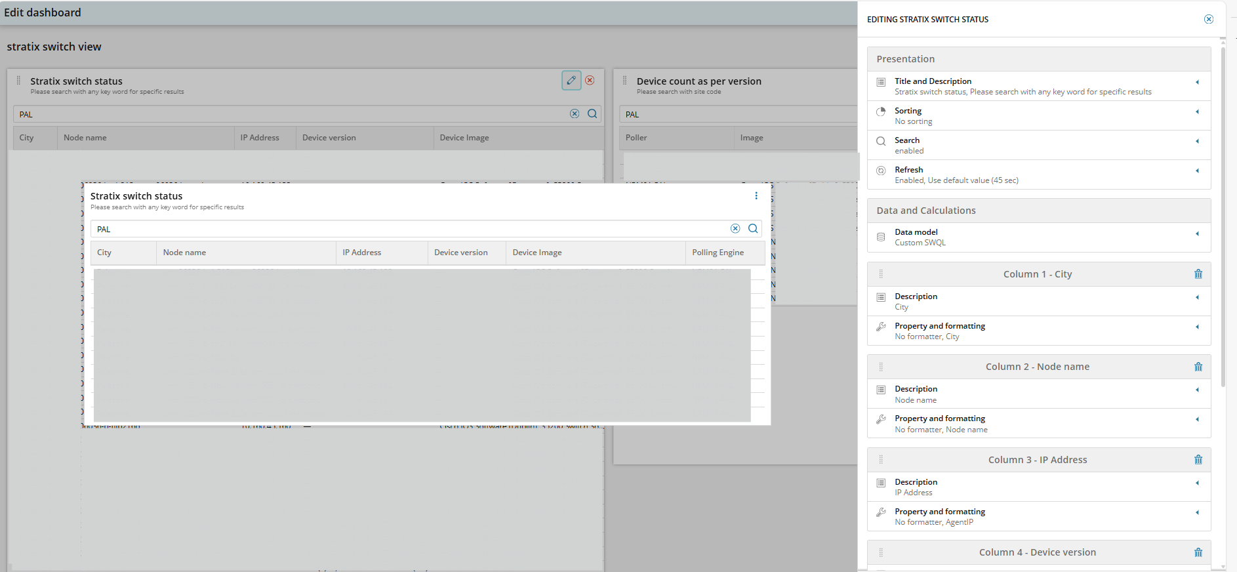The image size is (1237, 572).
Task: Delete Column 3 - IP Address
Action: click(1198, 460)
